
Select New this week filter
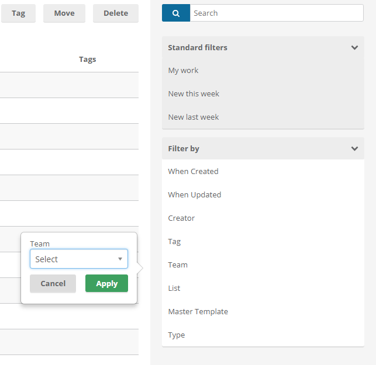point(194,93)
